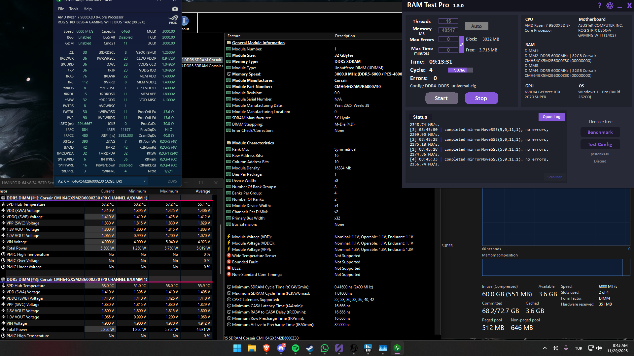Open the clock and date panel
Screen dimensions: 634x356
click(x=617, y=348)
